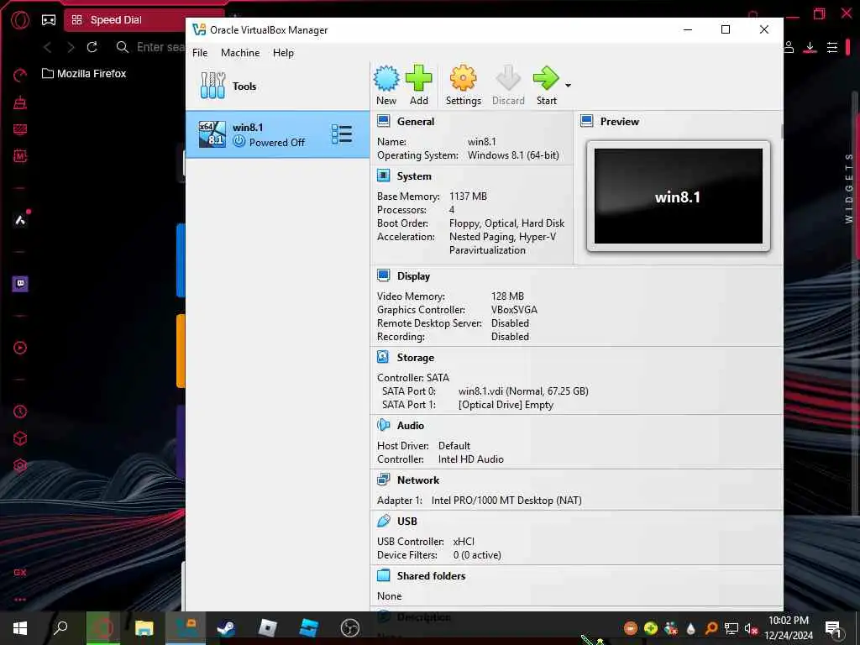The image size is (860, 645).
Task: Click the Opera GX Corner gamepad icon
Action: 49,20
